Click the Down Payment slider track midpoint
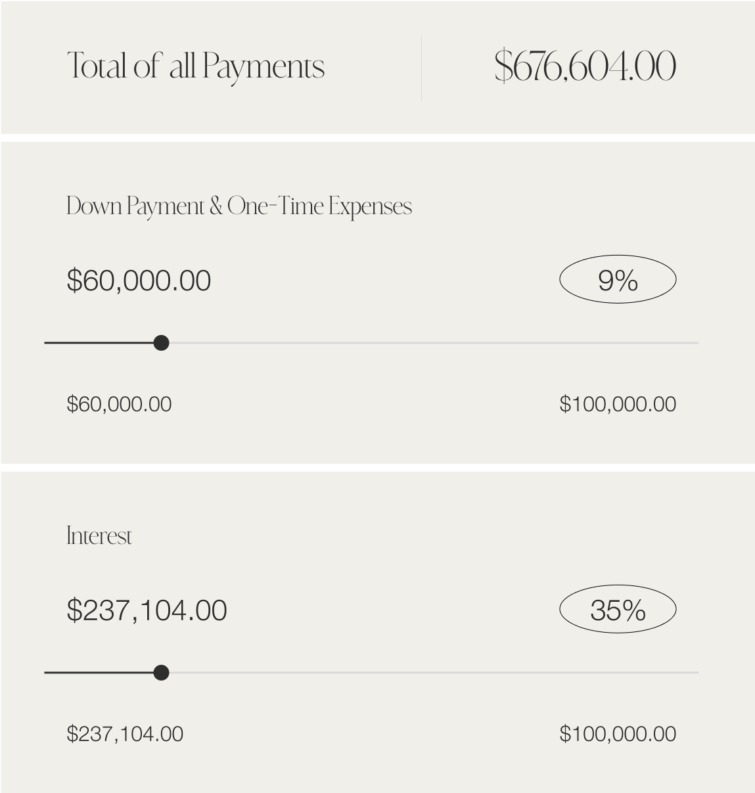This screenshot has width=755, height=793. [x=371, y=343]
